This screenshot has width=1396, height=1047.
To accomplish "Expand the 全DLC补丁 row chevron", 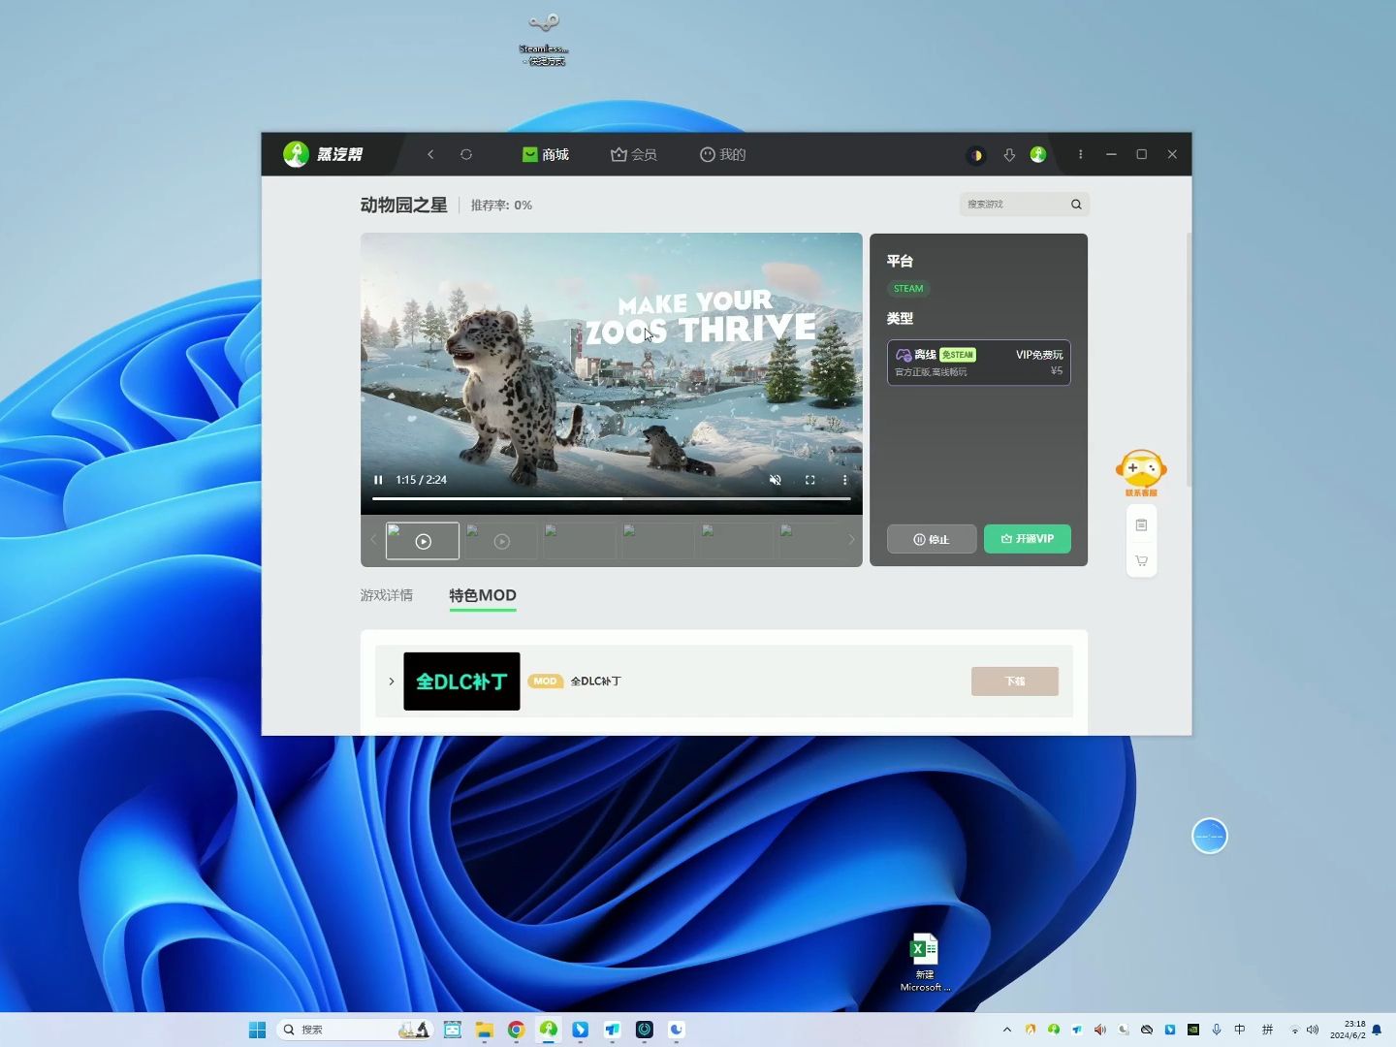I will point(392,682).
